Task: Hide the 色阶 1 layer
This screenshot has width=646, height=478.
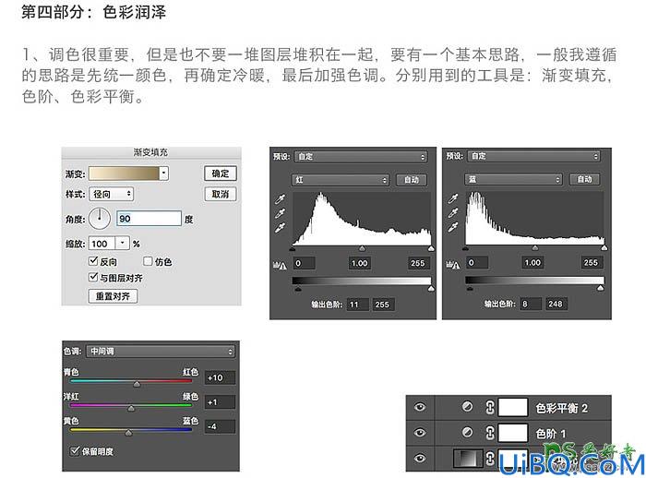Action: point(420,433)
